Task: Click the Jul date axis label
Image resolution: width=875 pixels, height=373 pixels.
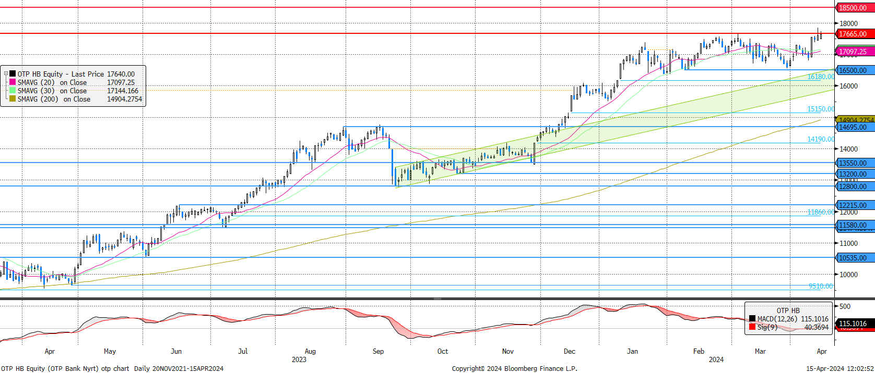Action: (243, 351)
